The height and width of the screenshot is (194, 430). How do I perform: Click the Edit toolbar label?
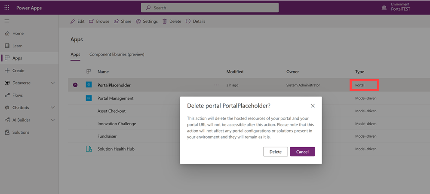[81, 21]
